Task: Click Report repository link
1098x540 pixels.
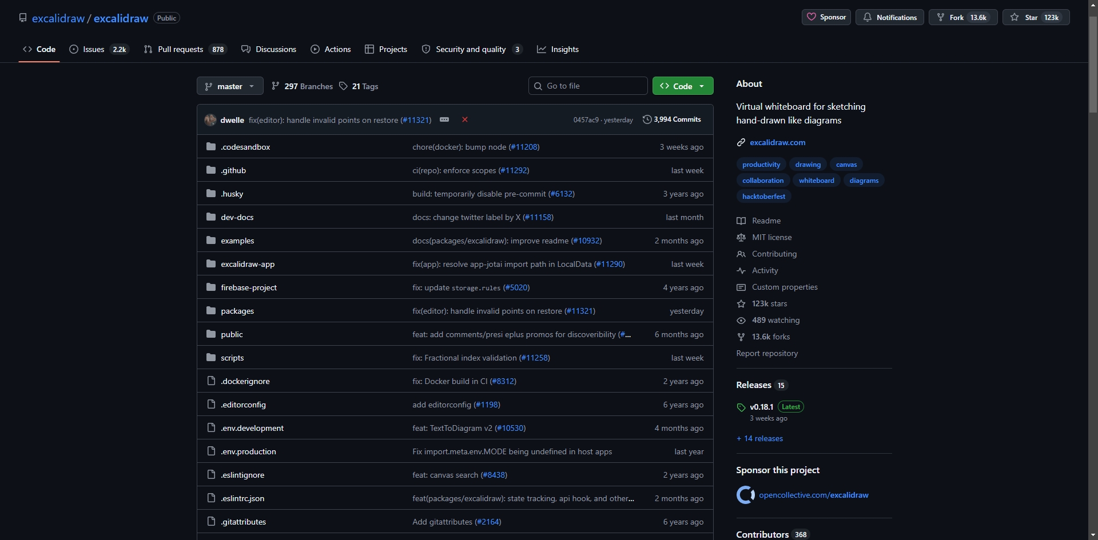Action: pos(767,353)
